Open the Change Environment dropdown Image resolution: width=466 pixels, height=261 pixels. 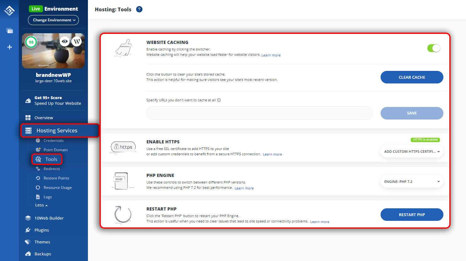click(x=53, y=20)
